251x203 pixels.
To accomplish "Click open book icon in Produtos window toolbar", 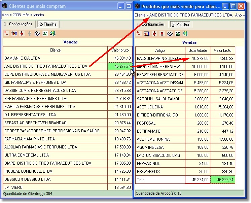I will pyautogui.click(x=170, y=34).
